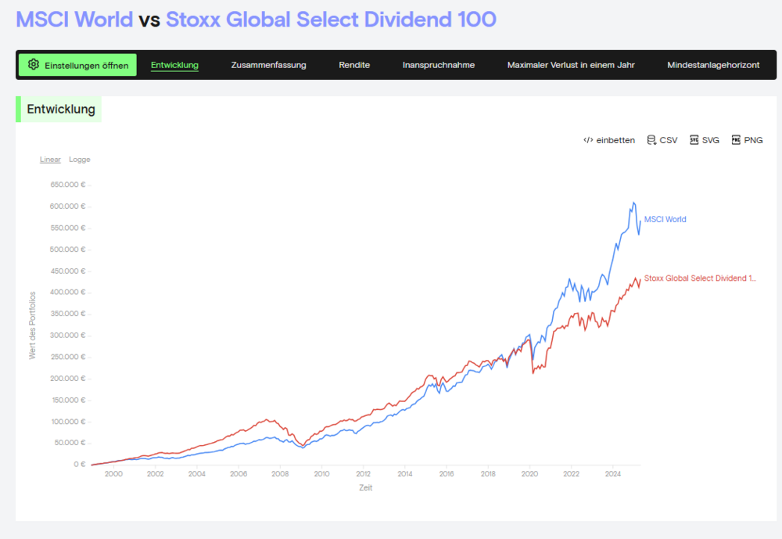Click the gear icon in Einstellungen öffnen
This screenshot has width=782, height=539.
click(x=33, y=65)
